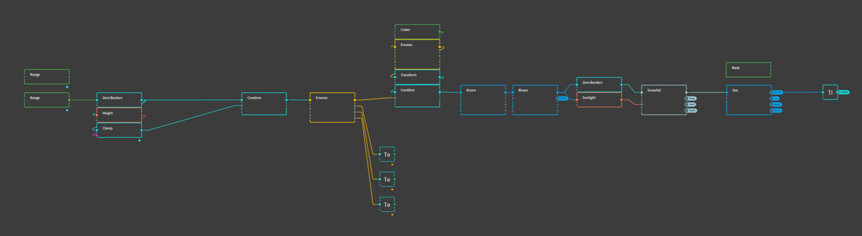Image resolution: width=862 pixels, height=236 pixels.
Task: Select the Zero Borders node stacked above Height
Action: (119, 100)
